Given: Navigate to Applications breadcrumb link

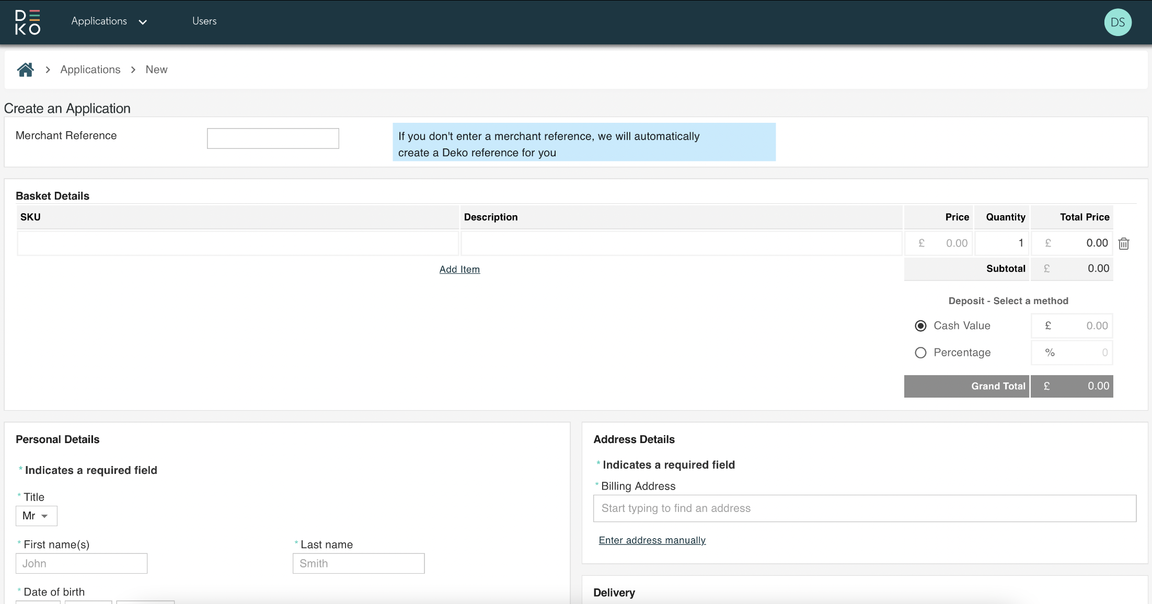Looking at the screenshot, I should tap(90, 69).
